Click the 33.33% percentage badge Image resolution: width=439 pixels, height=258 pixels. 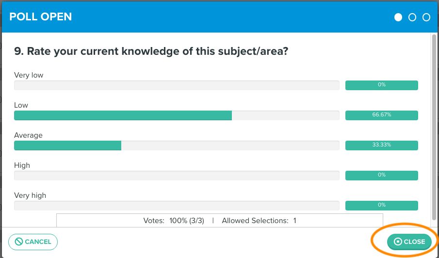[x=382, y=145]
